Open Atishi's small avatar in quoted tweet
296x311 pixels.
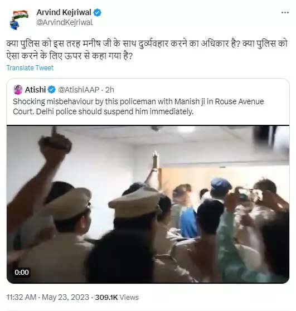pyautogui.click(x=18, y=90)
